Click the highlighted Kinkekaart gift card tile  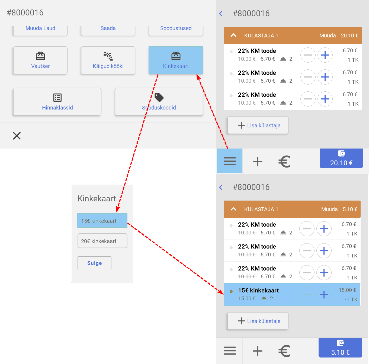[176, 60]
